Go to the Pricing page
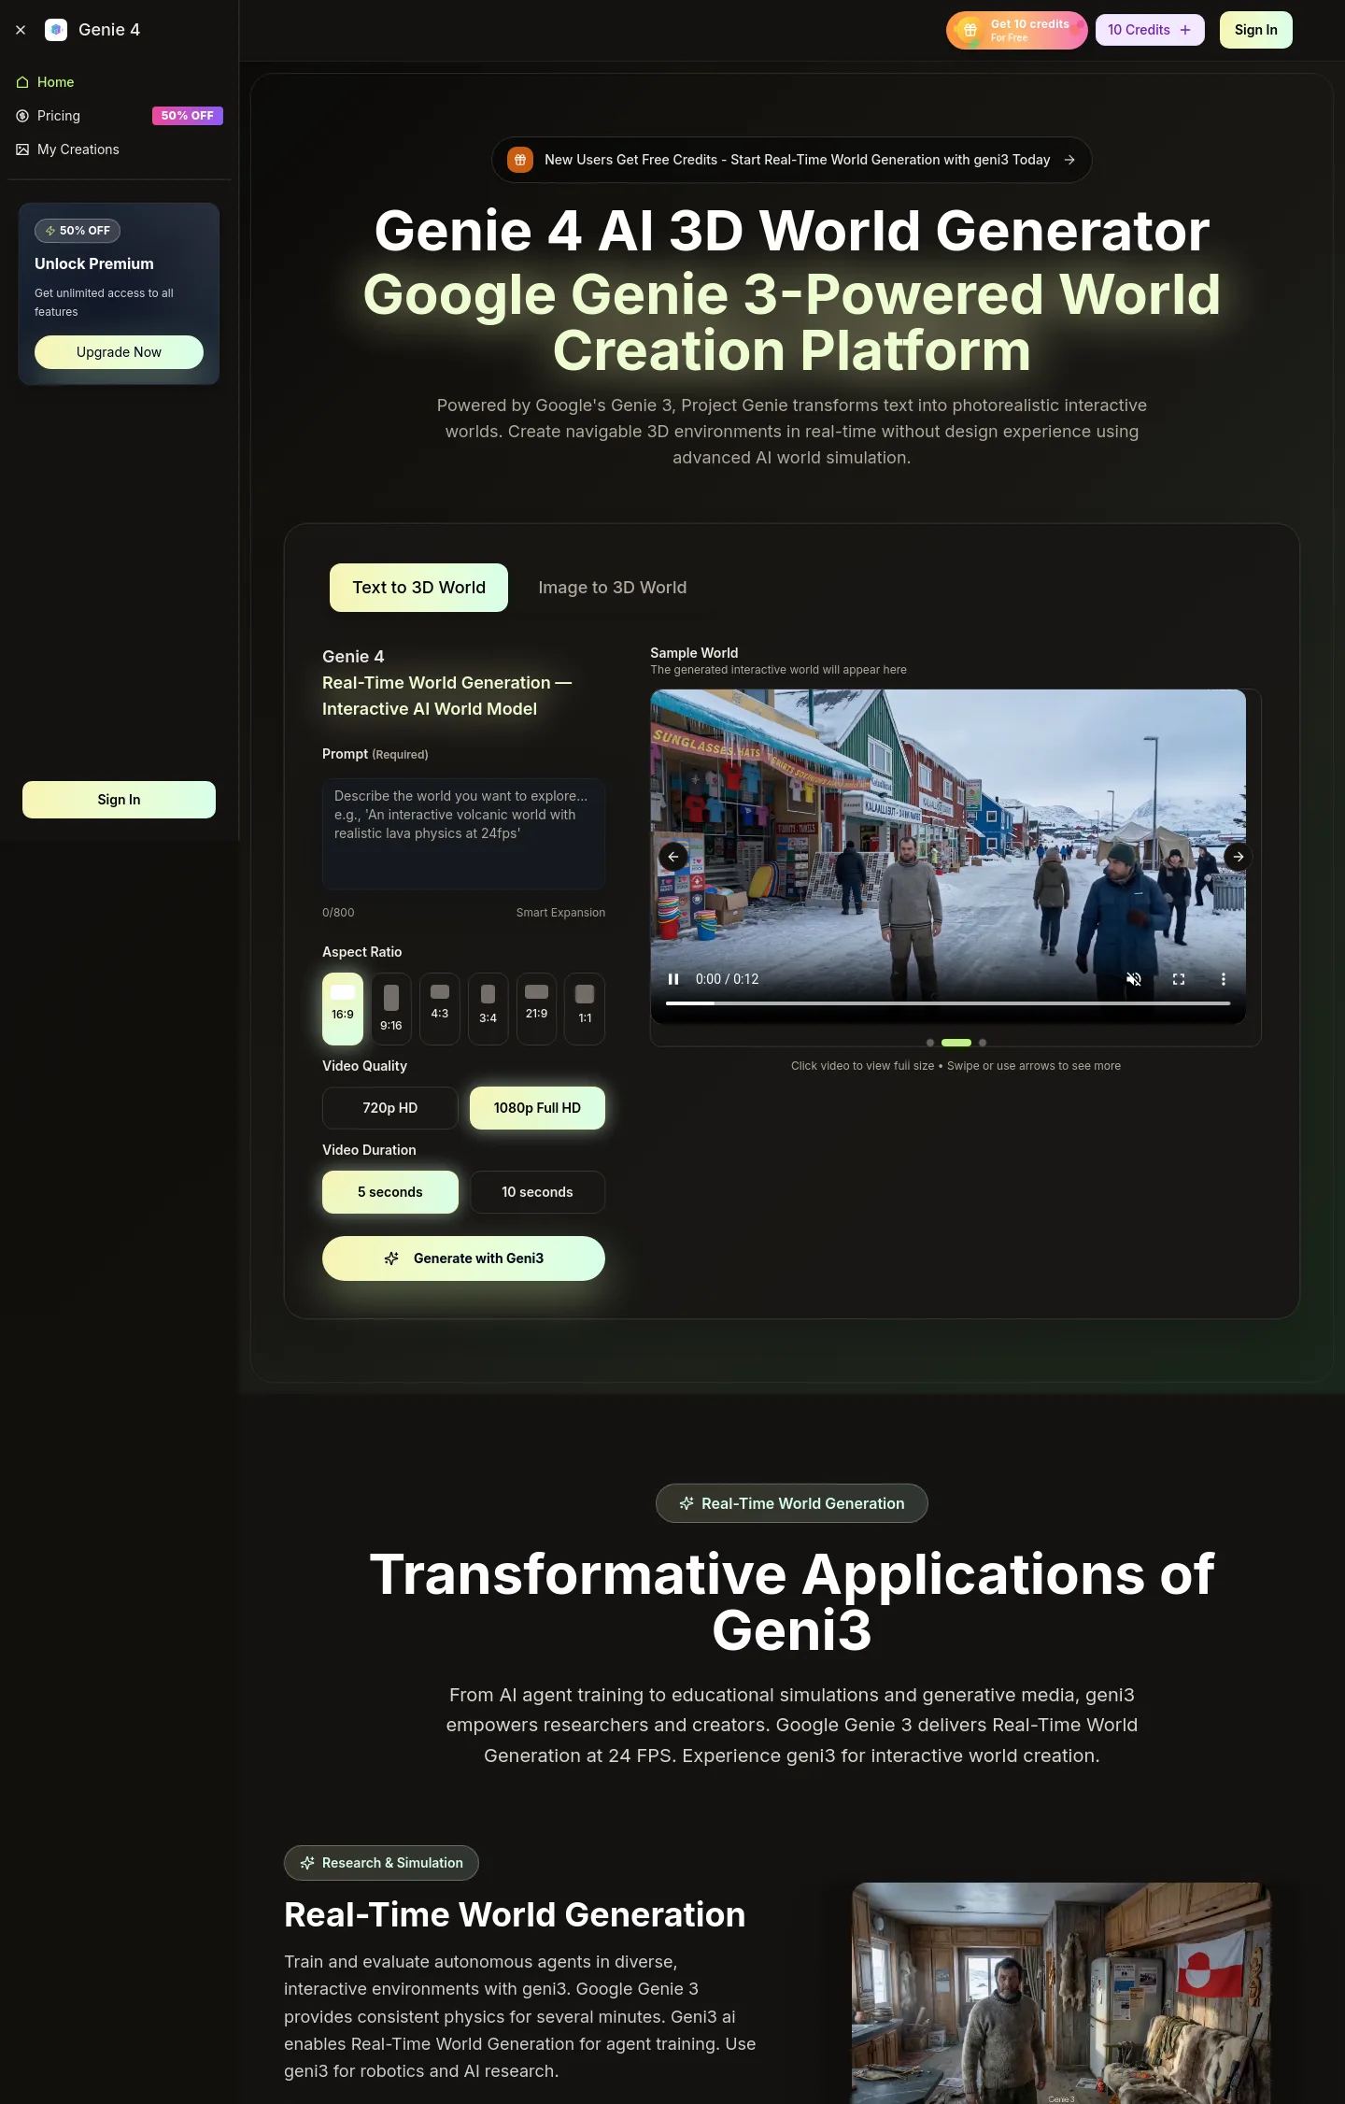Viewport: 1345px width, 2104px height. (x=119, y=116)
